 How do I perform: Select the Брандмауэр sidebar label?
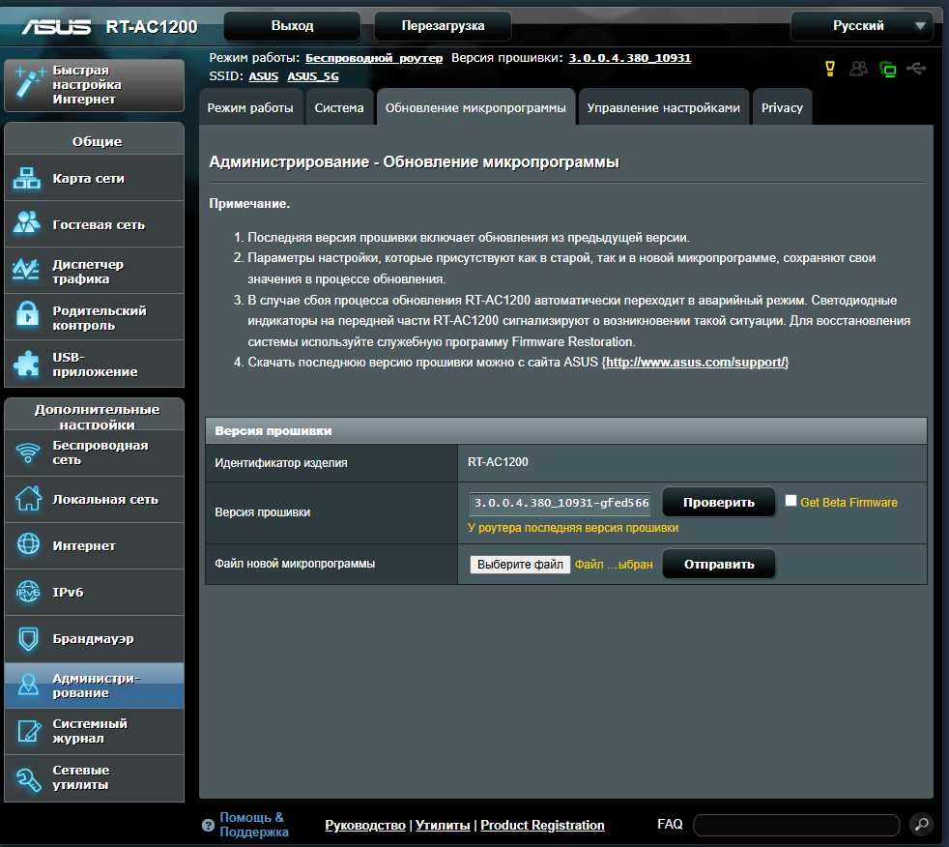(93, 639)
